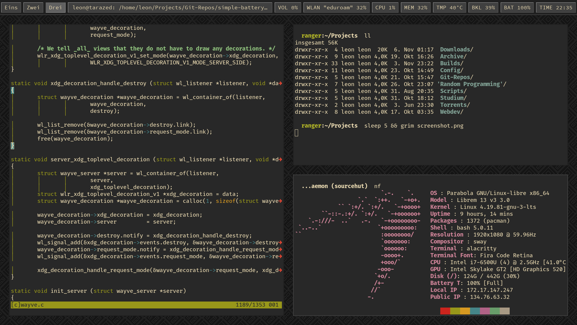This screenshot has width=577, height=325.
Task: Switch to workspace Zwei
Action: tap(33, 8)
